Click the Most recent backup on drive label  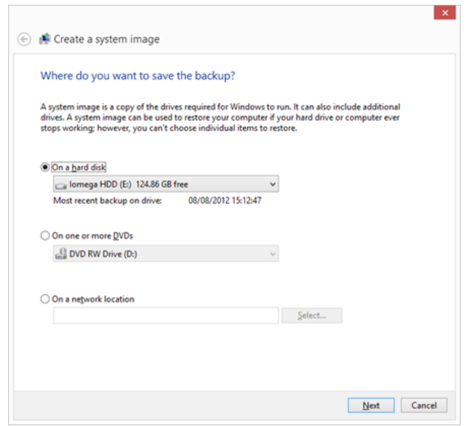click(108, 200)
